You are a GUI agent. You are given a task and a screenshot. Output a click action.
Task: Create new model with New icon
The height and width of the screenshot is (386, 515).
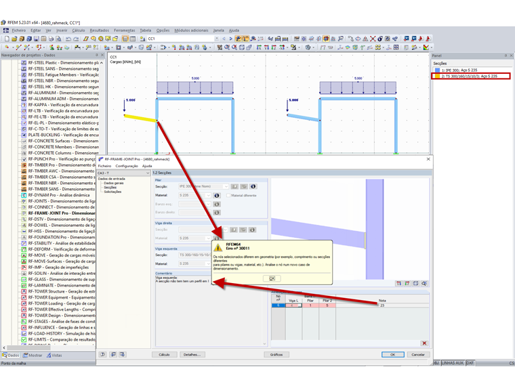7,39
